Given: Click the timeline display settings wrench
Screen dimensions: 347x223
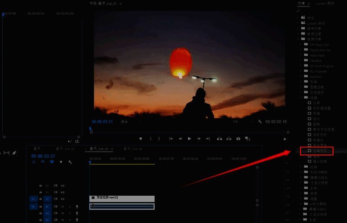Looking at the screenshot, I should click(x=70, y=162).
